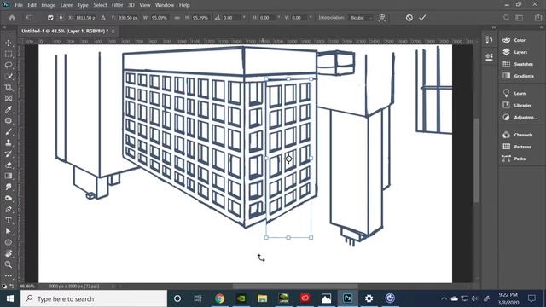Select the Frame tool

[x=9, y=99]
